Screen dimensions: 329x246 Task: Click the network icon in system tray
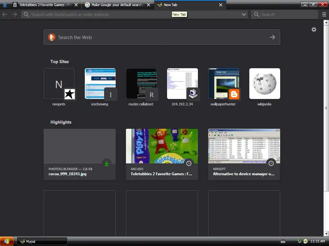[299, 241]
